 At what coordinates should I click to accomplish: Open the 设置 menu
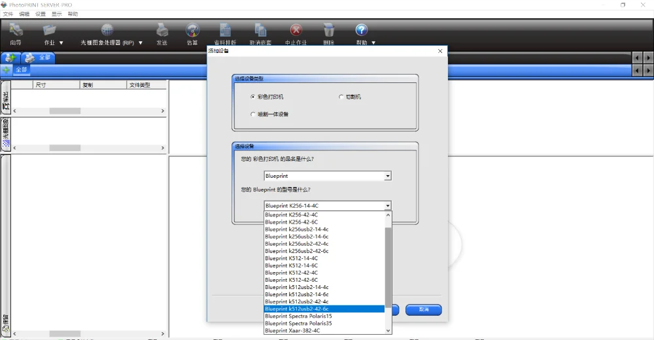pos(41,14)
